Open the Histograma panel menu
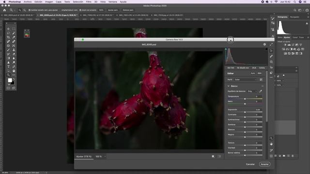Image resolution: width=310 pixels, height=174 pixels. pyautogui.click(x=308, y=17)
